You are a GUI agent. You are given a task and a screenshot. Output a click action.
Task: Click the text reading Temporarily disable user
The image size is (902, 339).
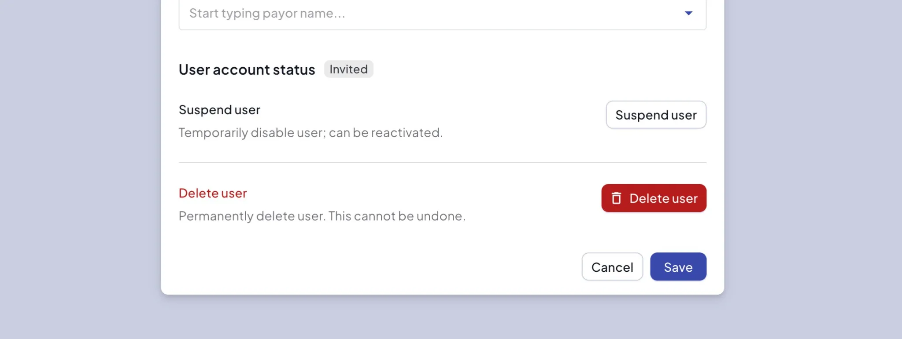[x=311, y=132]
